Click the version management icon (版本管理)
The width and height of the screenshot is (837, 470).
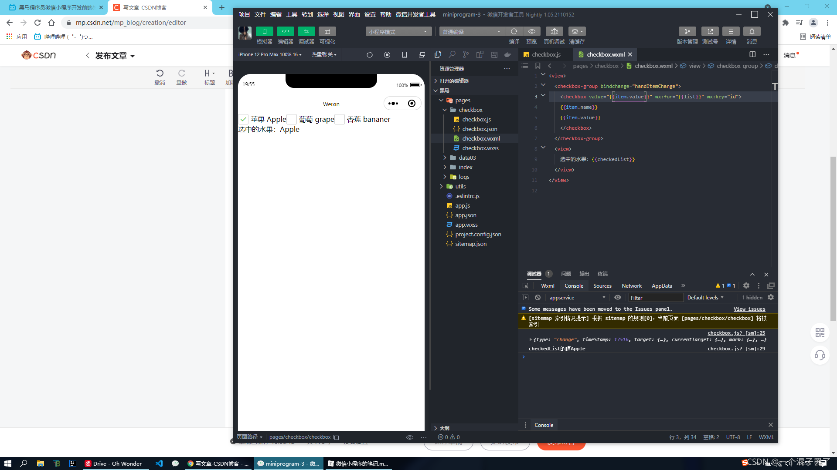[687, 31]
